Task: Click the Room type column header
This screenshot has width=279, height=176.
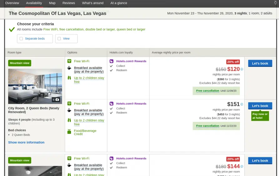Action: [14, 53]
